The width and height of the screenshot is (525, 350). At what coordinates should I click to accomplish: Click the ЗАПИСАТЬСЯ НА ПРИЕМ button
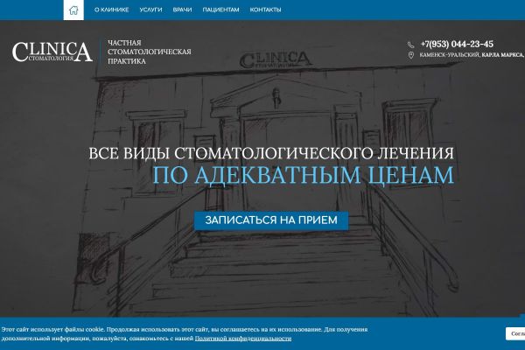(271, 220)
